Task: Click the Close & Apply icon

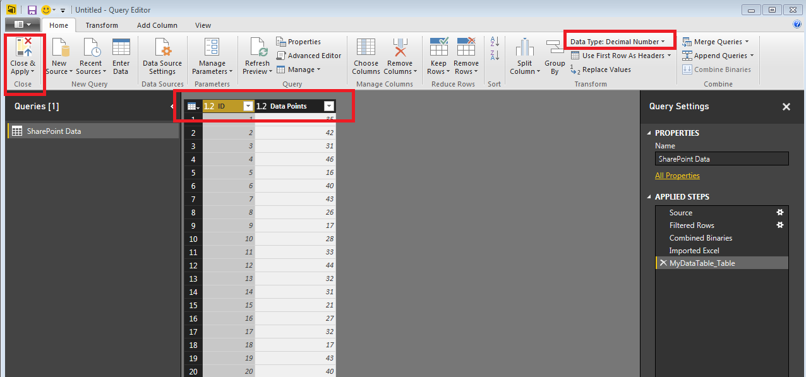Action: pyautogui.click(x=23, y=48)
